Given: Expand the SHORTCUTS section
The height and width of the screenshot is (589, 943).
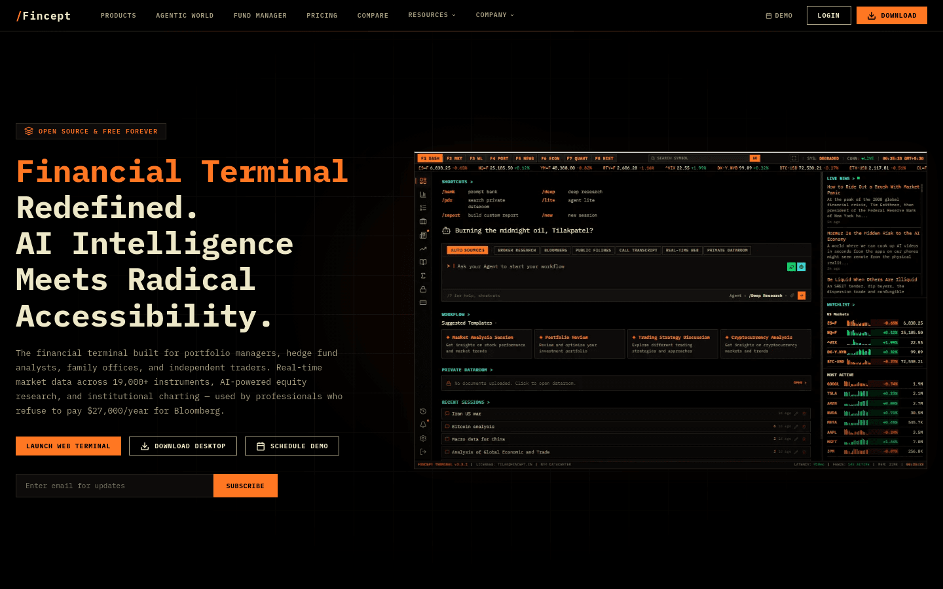Looking at the screenshot, I should (454, 181).
